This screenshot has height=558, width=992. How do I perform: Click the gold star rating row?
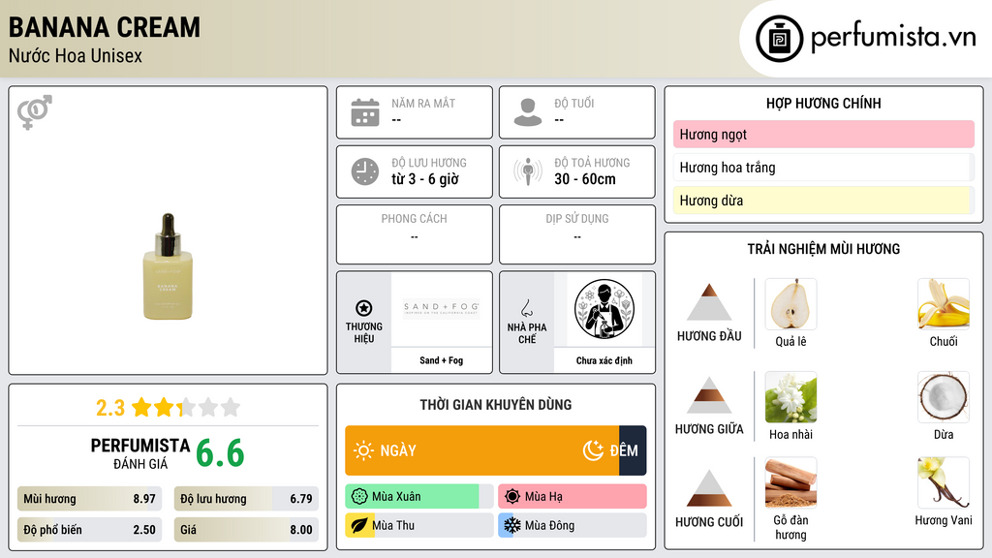(x=186, y=408)
